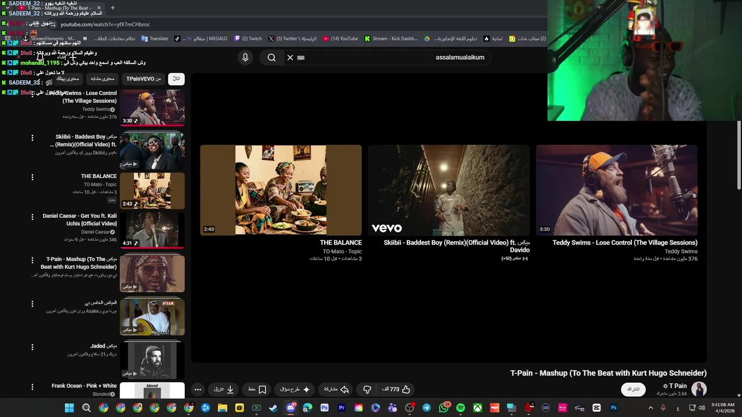Screen dimensions: 742x417
Task: Open Xbox app from the taskbar
Action: tap(478, 408)
